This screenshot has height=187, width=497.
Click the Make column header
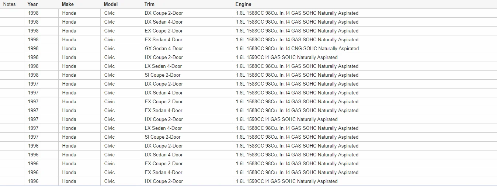click(x=67, y=4)
